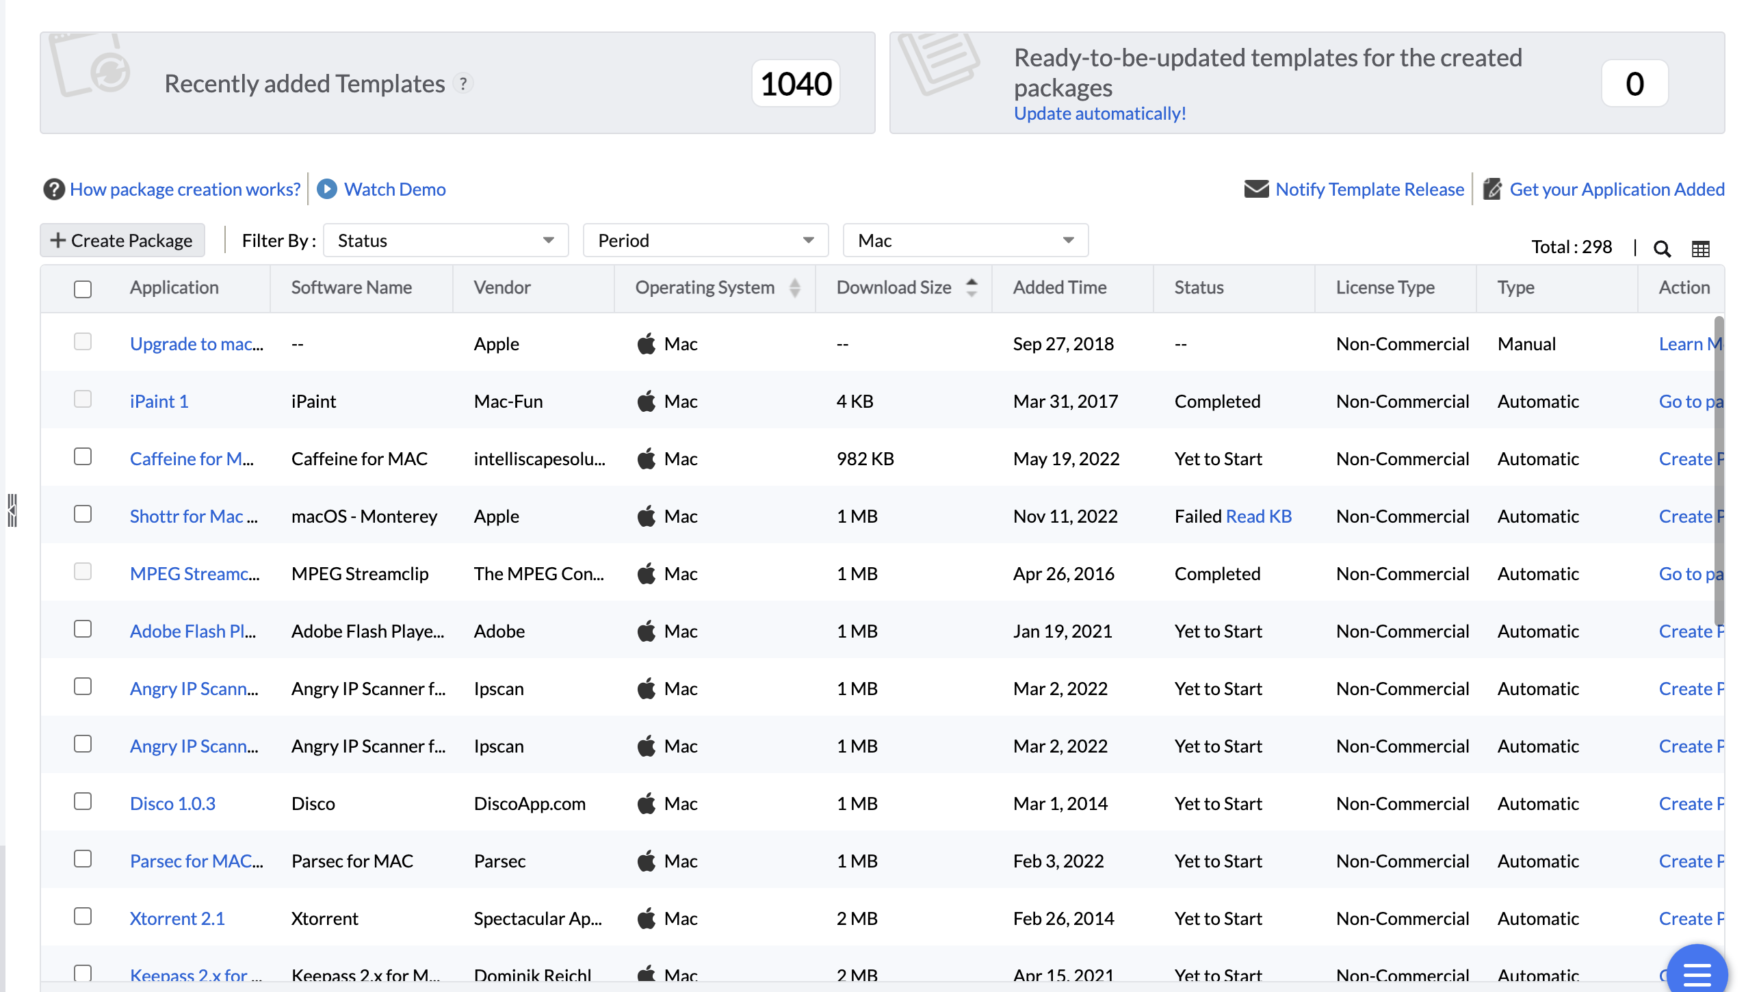The height and width of the screenshot is (992, 1746).
Task: Open the Mac operating system dropdown
Action: (x=965, y=240)
